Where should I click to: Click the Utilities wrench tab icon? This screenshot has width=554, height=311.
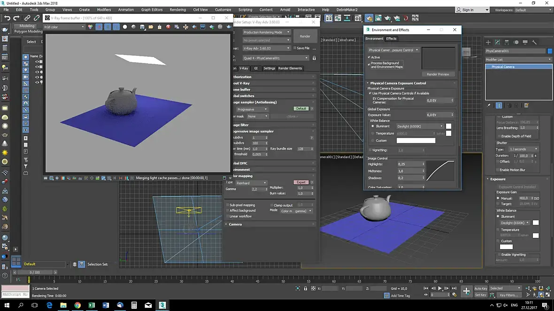tap(534, 42)
